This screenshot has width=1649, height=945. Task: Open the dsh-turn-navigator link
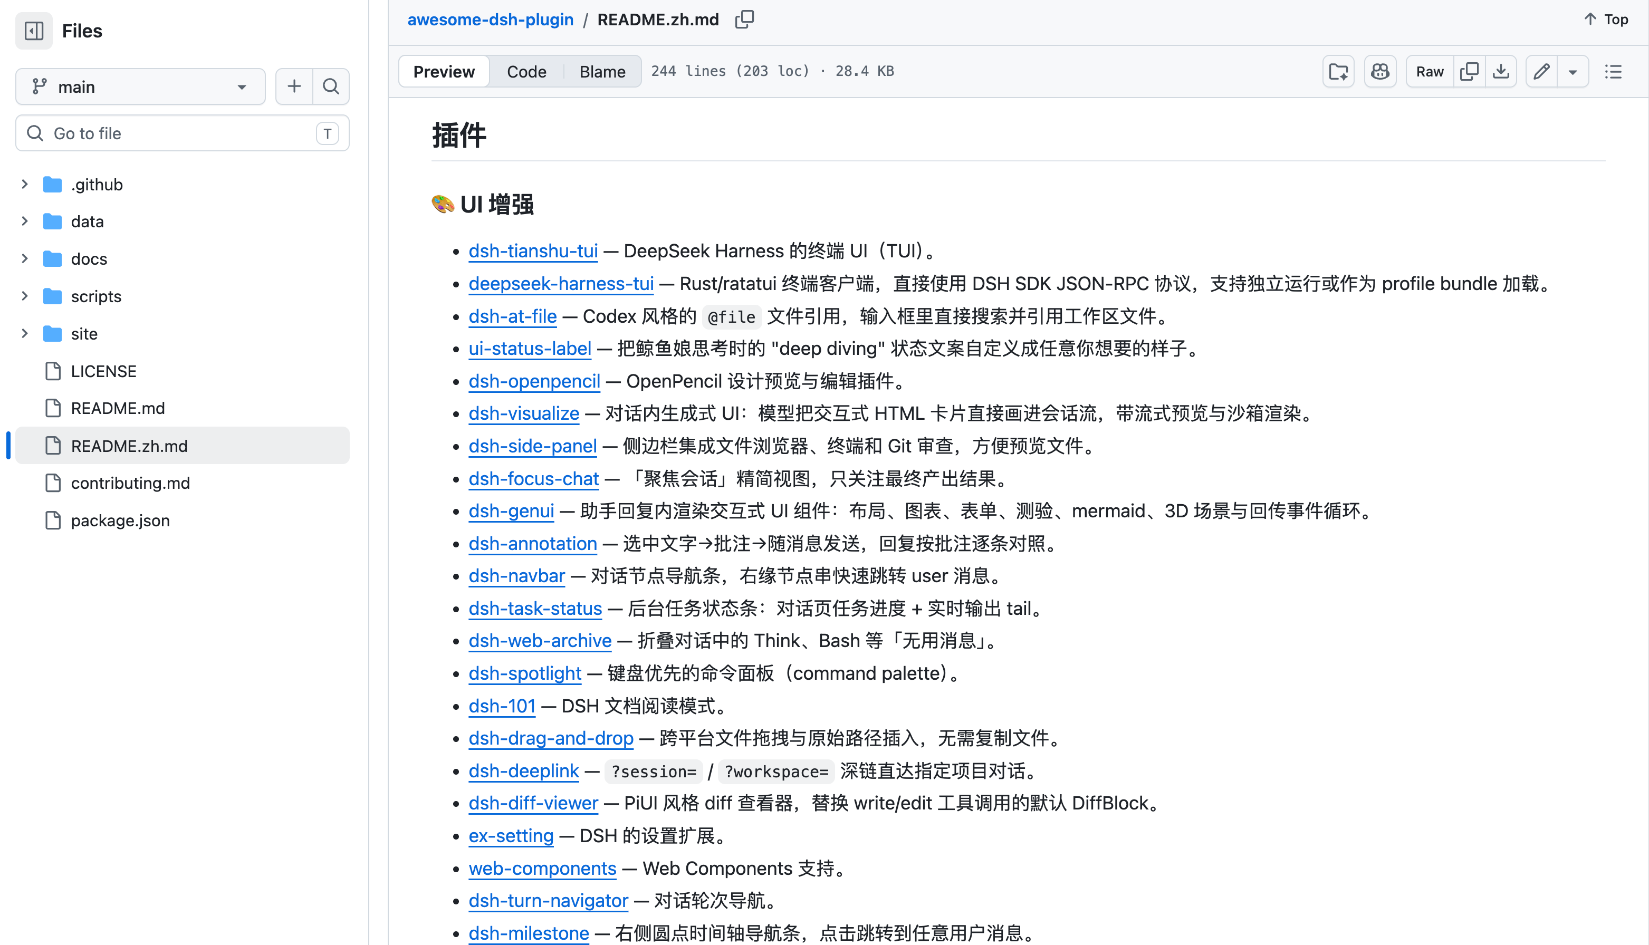pyautogui.click(x=549, y=902)
